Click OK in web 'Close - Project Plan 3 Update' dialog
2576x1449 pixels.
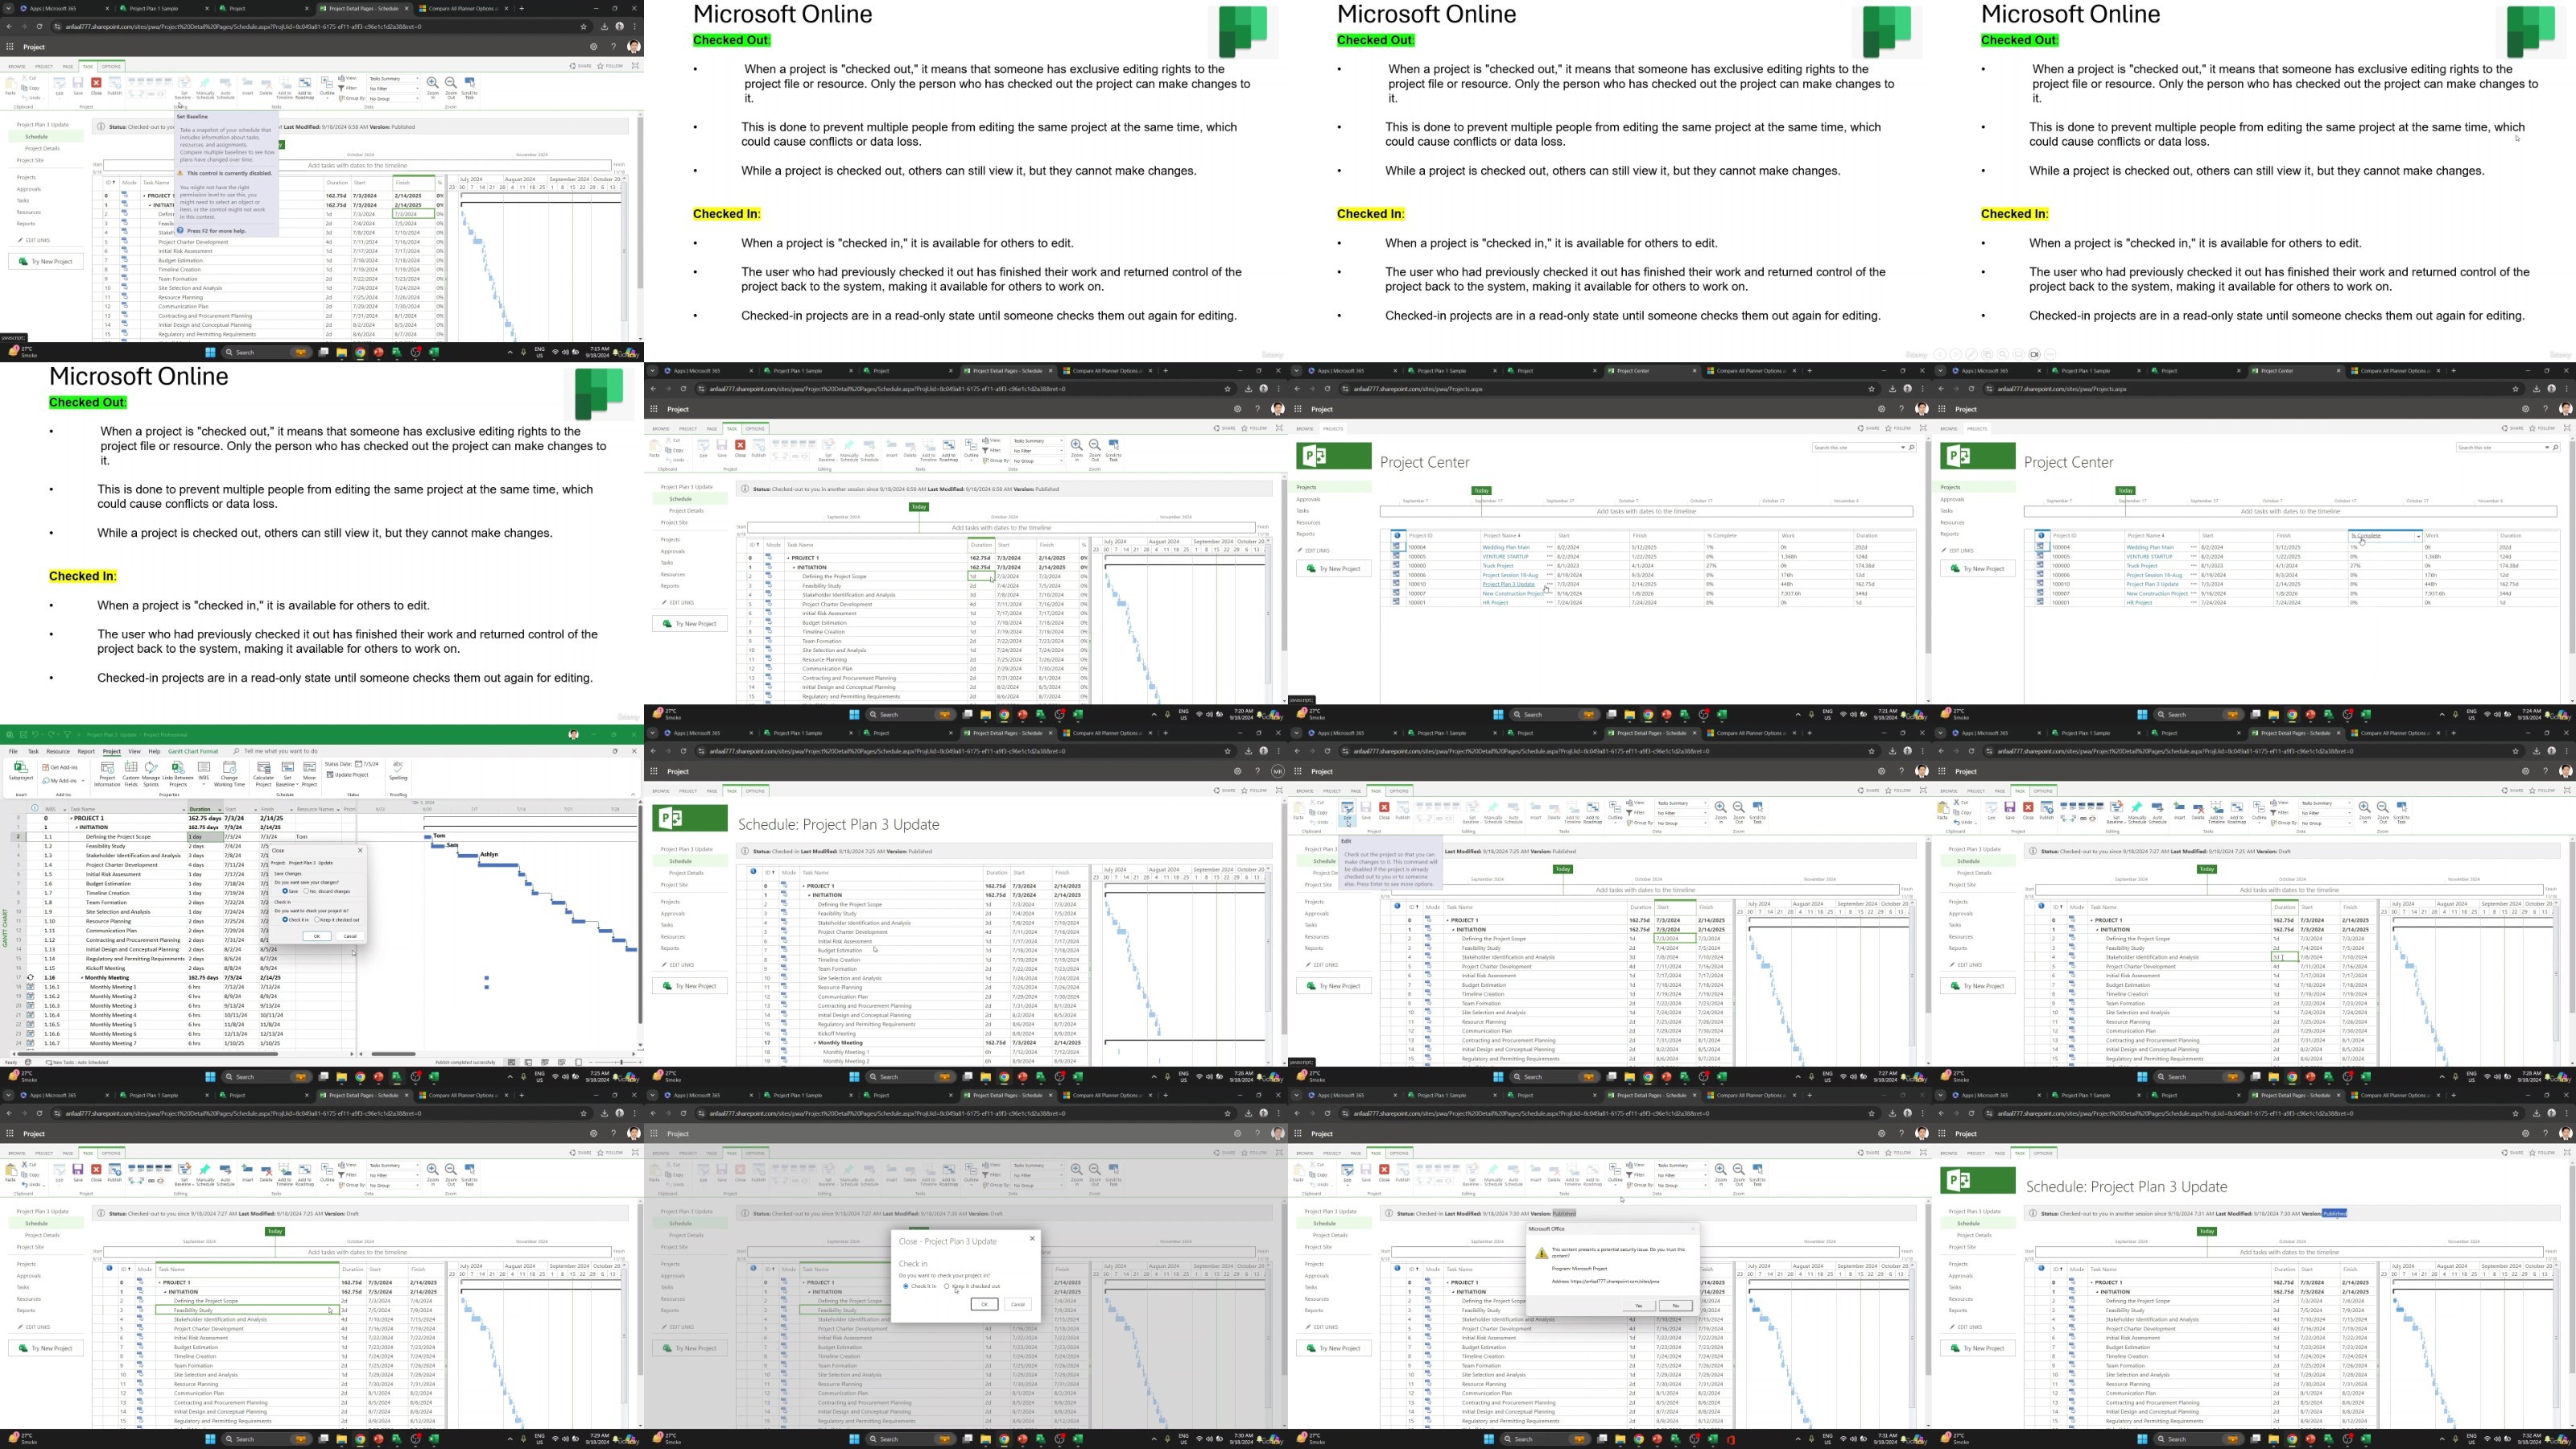click(984, 1304)
